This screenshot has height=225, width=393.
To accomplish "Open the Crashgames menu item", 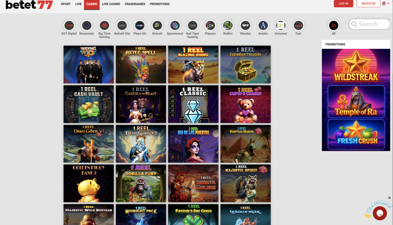I will (135, 4).
